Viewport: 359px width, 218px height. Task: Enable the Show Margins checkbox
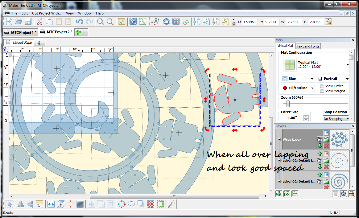click(x=322, y=91)
